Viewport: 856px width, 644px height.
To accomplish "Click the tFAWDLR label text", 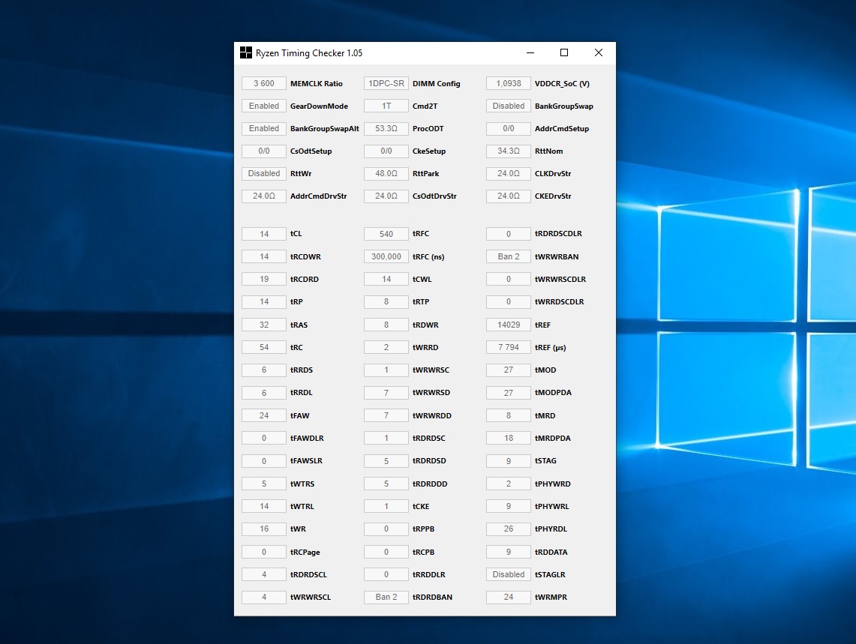I will pyautogui.click(x=307, y=438).
